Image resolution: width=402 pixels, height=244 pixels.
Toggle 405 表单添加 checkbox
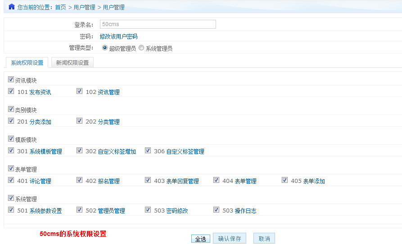[285, 180]
